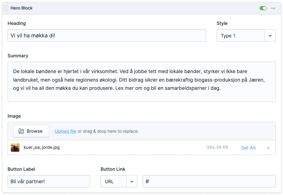Viewport: 283px width, 195px height.
Task: Open the URL link type dropdown
Action: coord(113,181)
